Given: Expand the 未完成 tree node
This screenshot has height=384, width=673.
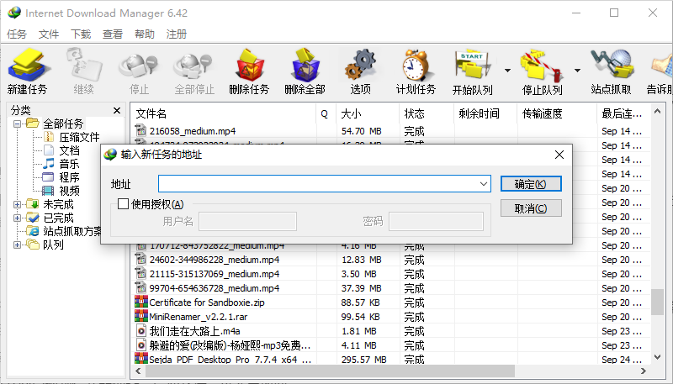Looking at the screenshot, I should pyautogui.click(x=17, y=204).
